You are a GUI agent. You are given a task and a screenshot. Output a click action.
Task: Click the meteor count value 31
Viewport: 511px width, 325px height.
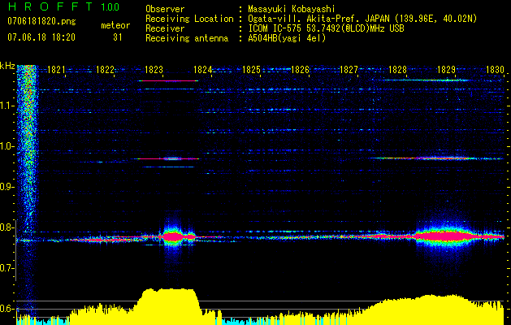(x=118, y=37)
